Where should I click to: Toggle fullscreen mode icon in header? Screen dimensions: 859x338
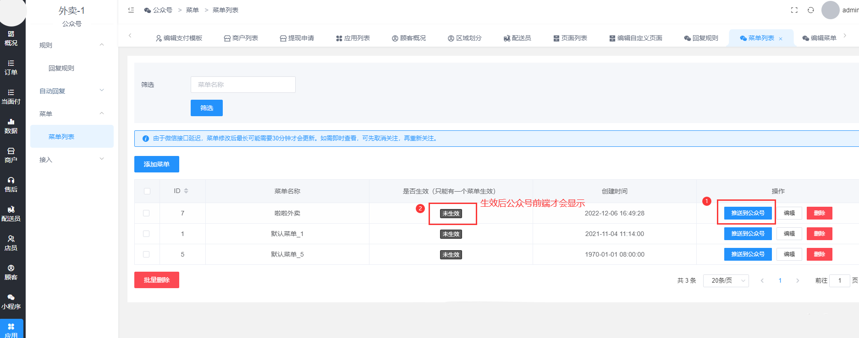pos(794,10)
